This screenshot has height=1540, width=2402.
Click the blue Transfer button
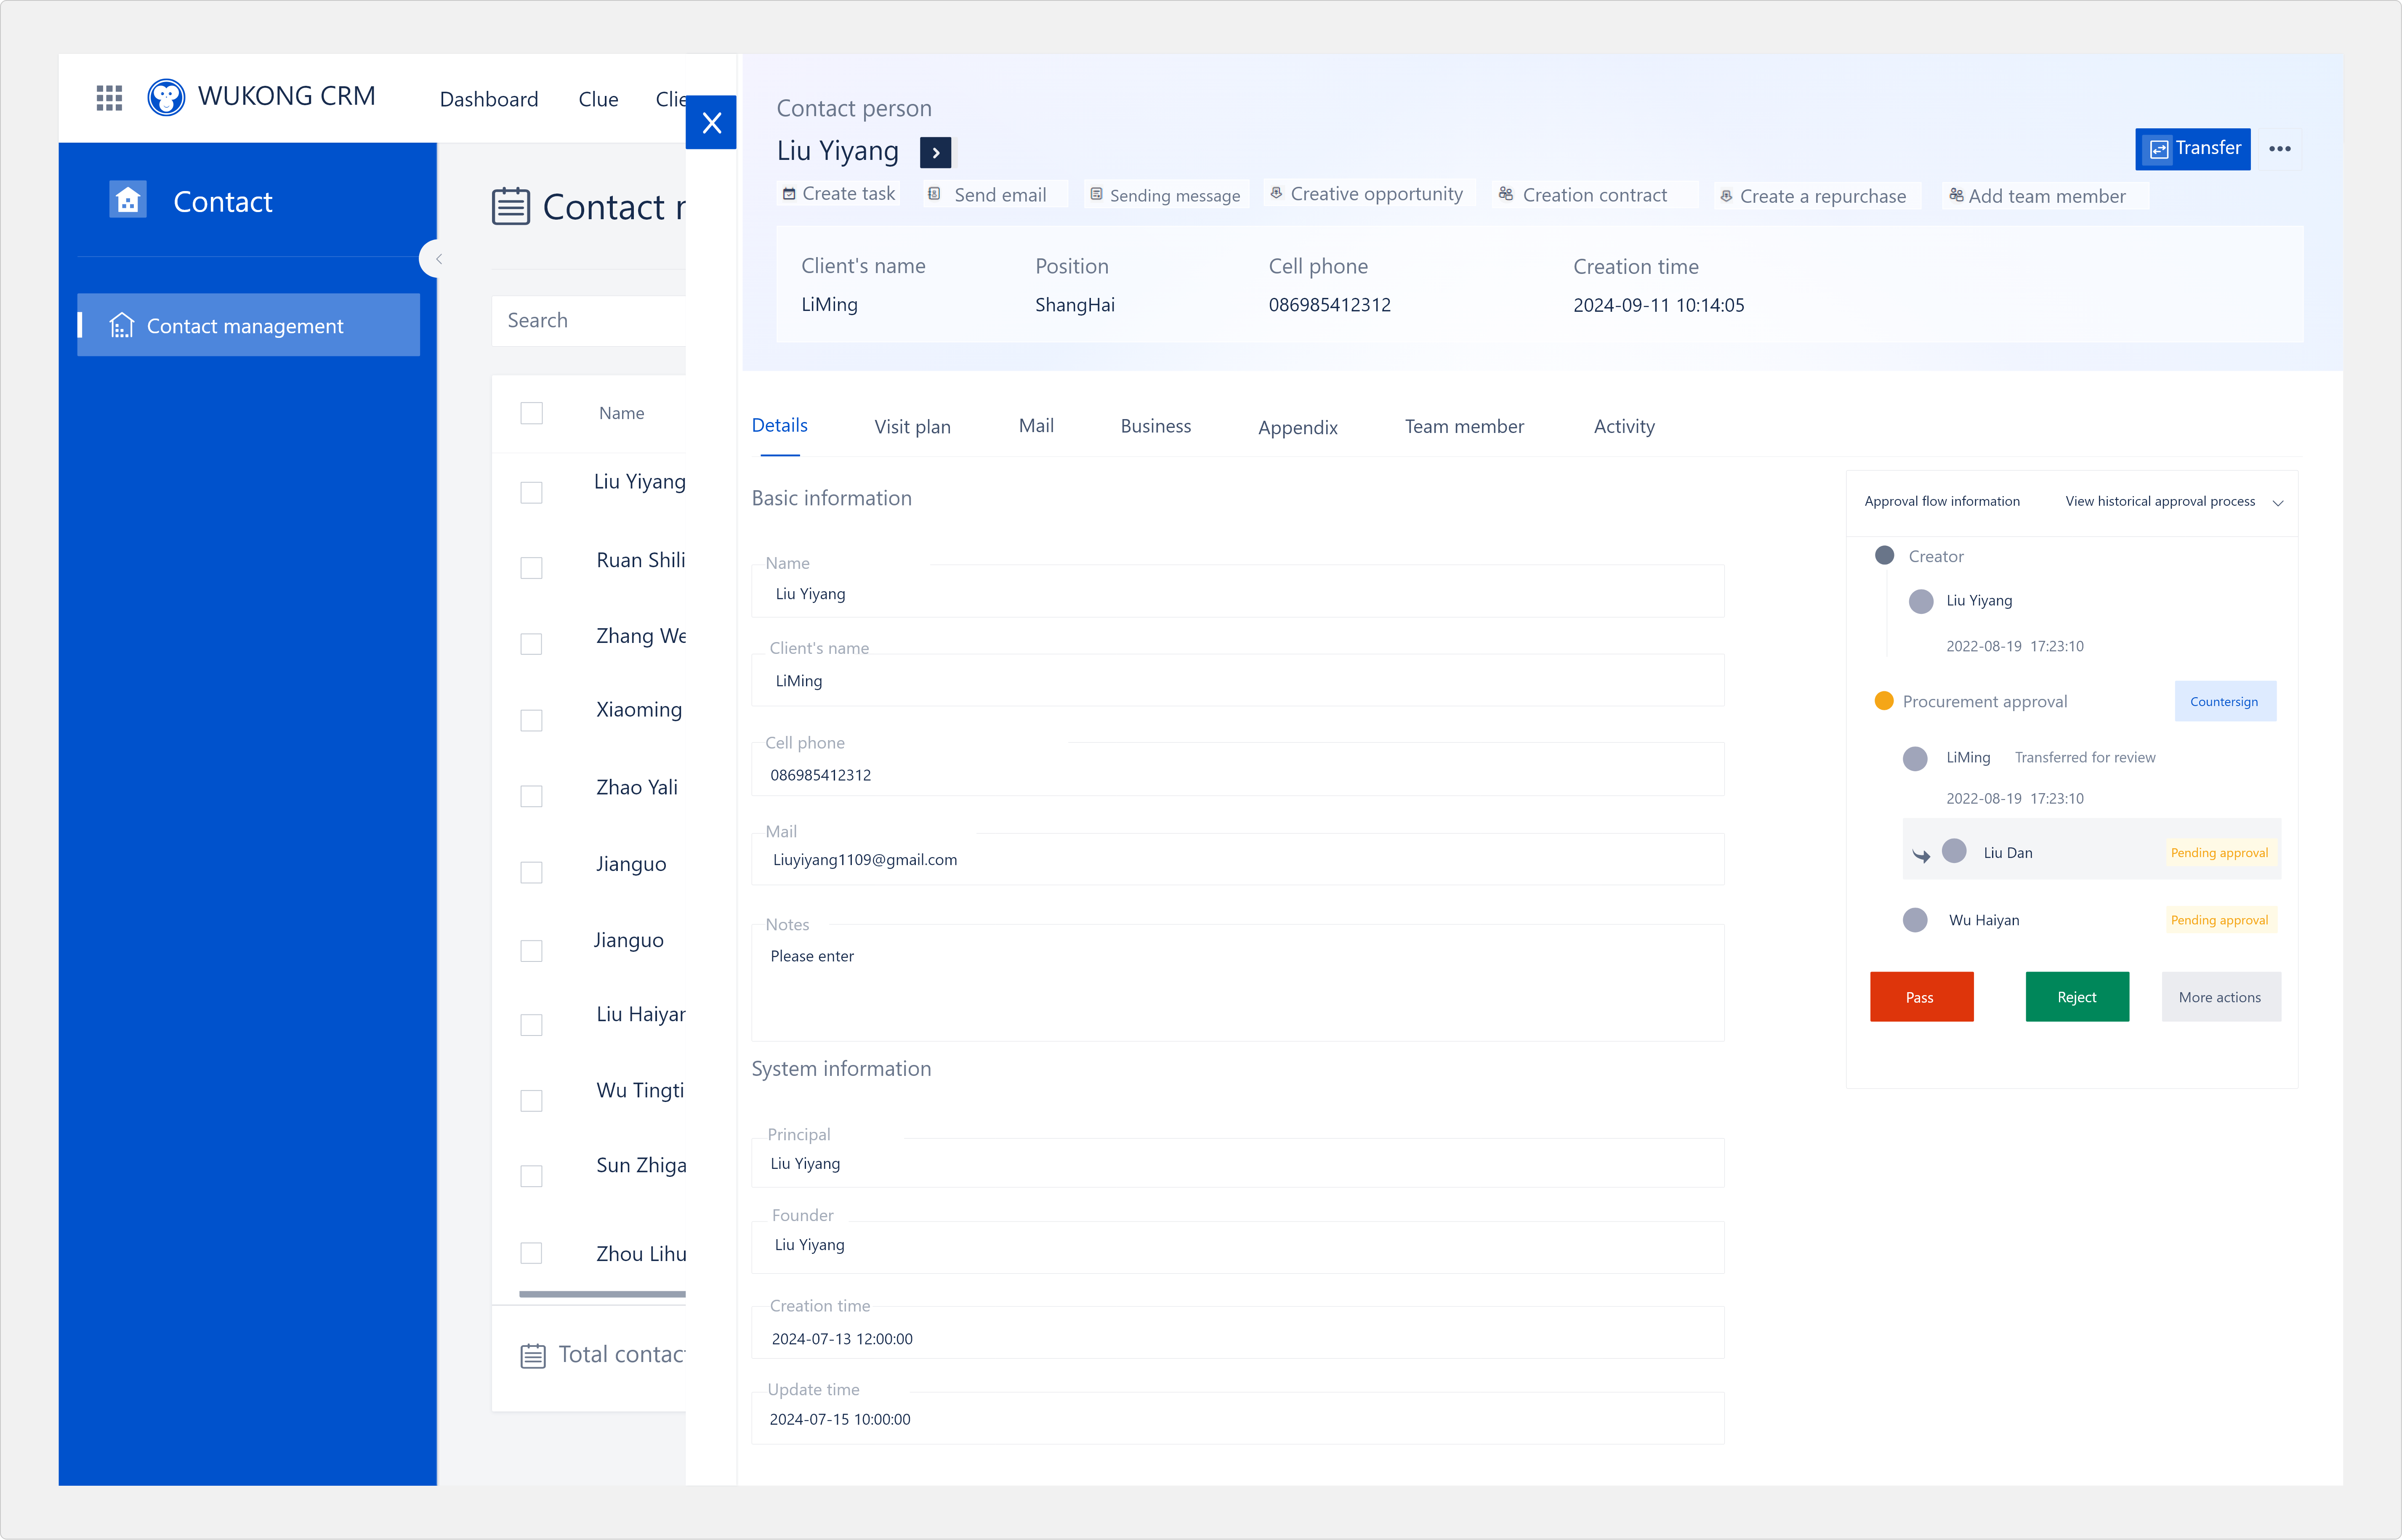[2193, 149]
